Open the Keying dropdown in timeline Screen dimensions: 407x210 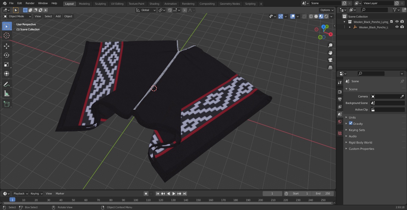[36, 194]
